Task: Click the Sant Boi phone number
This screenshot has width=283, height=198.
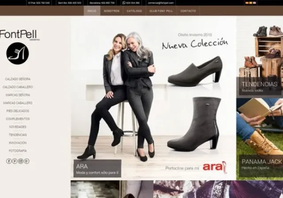Action: (x=69, y=3)
